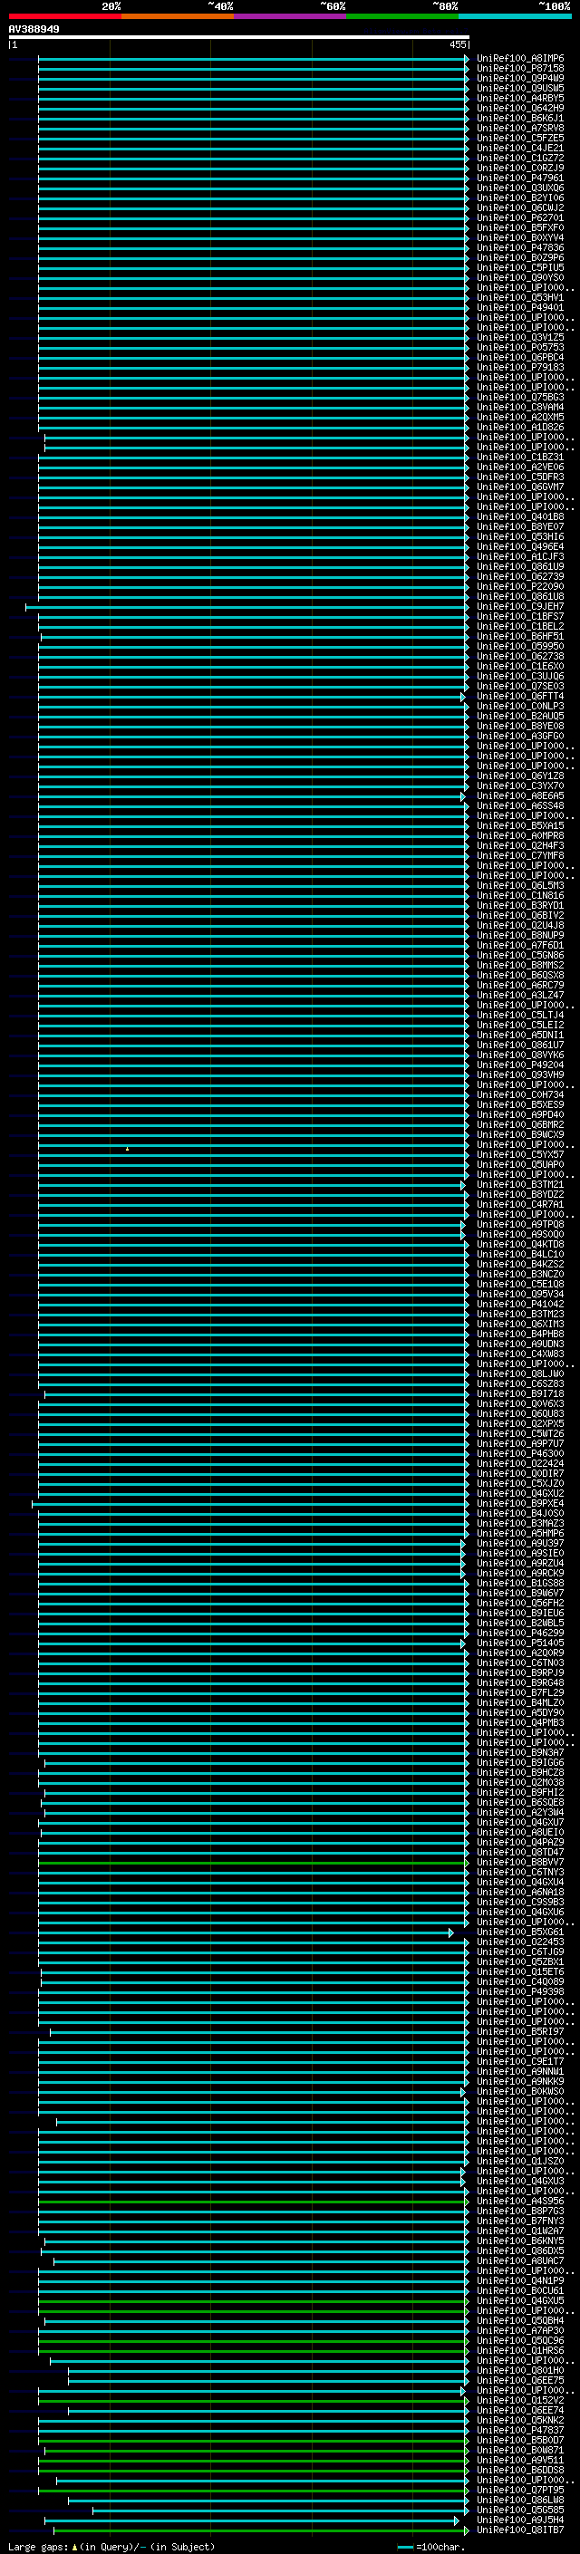The height and width of the screenshot is (2554, 580).
Task: Select the UniRef100_C4XW83 label
Action: click(520, 1354)
